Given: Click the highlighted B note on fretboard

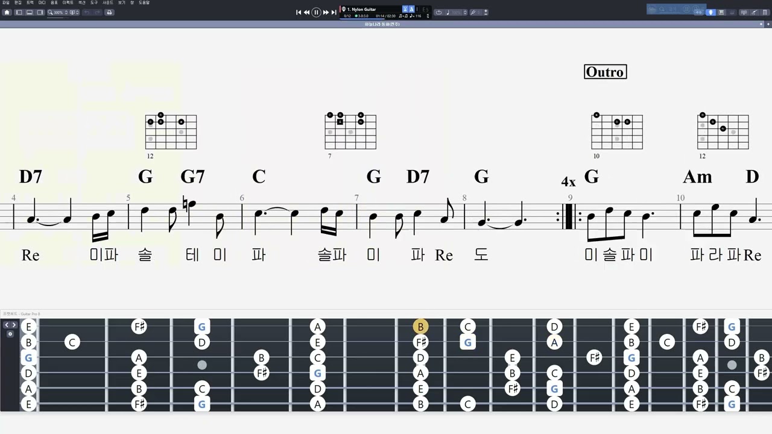Looking at the screenshot, I should 420,327.
